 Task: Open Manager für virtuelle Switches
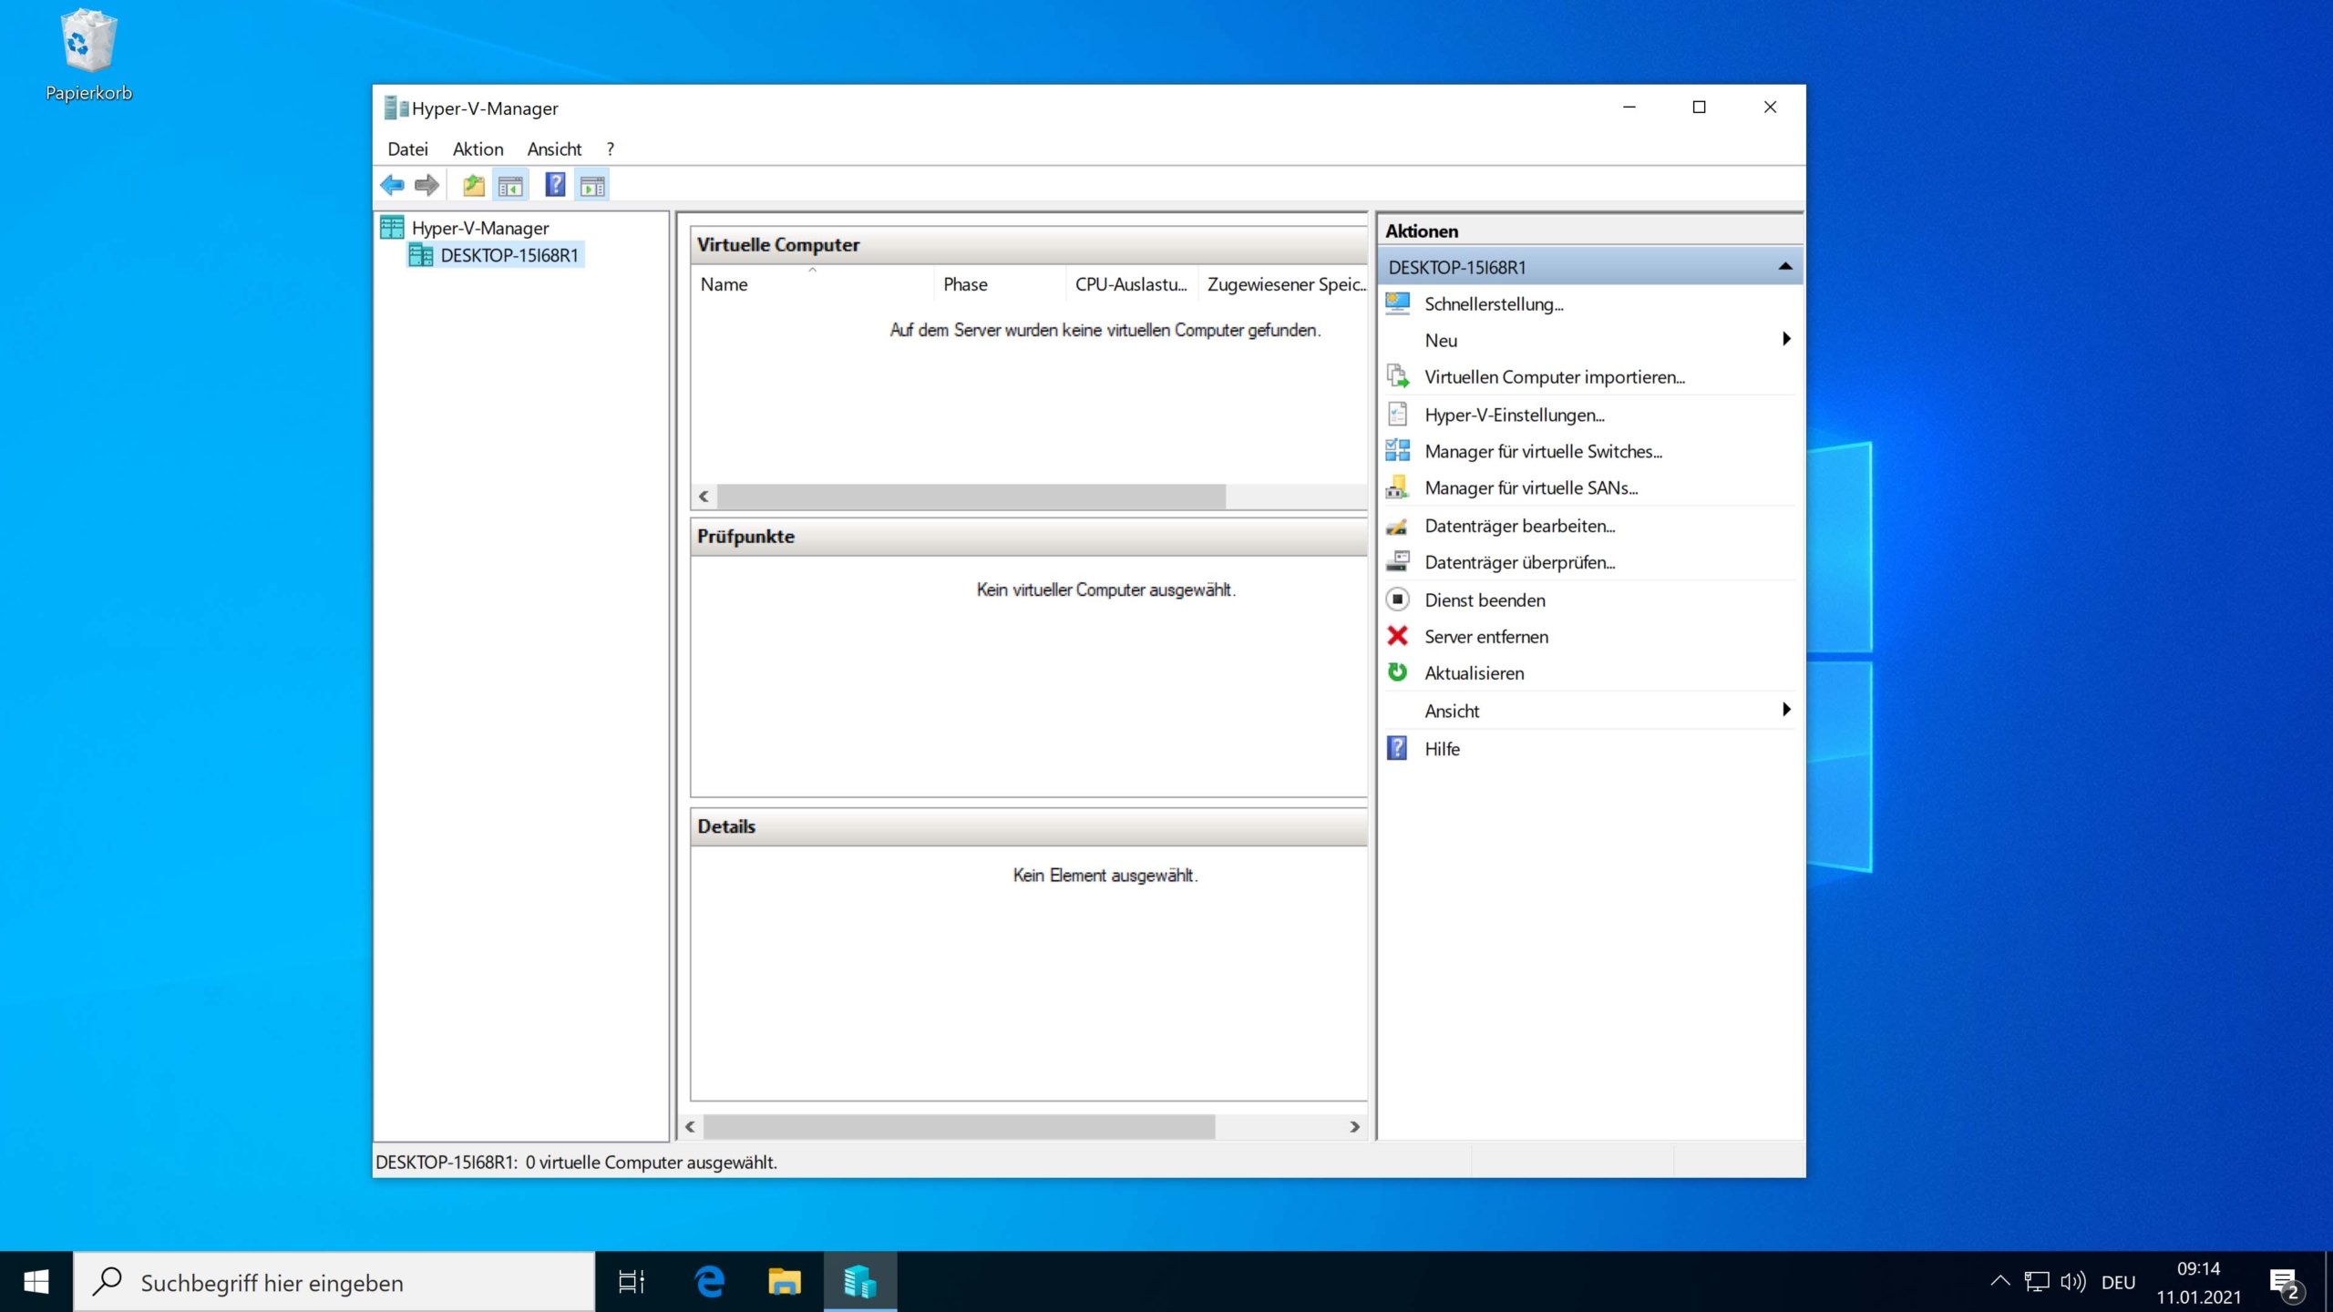1542,451
